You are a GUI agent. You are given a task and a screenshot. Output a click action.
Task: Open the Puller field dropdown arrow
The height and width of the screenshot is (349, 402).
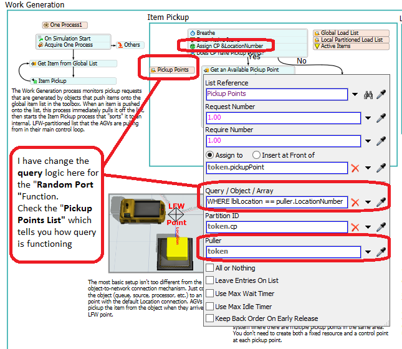(x=368, y=252)
